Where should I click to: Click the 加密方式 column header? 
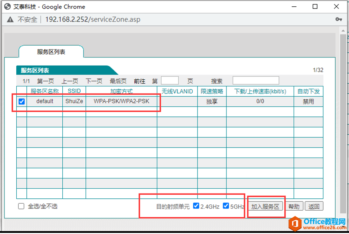click(121, 91)
